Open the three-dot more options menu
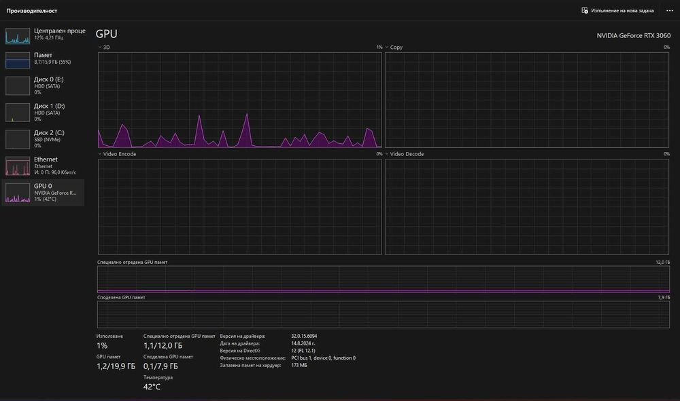 669,11
